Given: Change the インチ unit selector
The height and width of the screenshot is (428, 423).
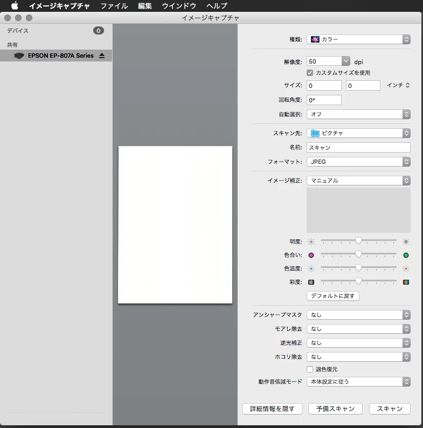Looking at the screenshot, I should [x=398, y=85].
